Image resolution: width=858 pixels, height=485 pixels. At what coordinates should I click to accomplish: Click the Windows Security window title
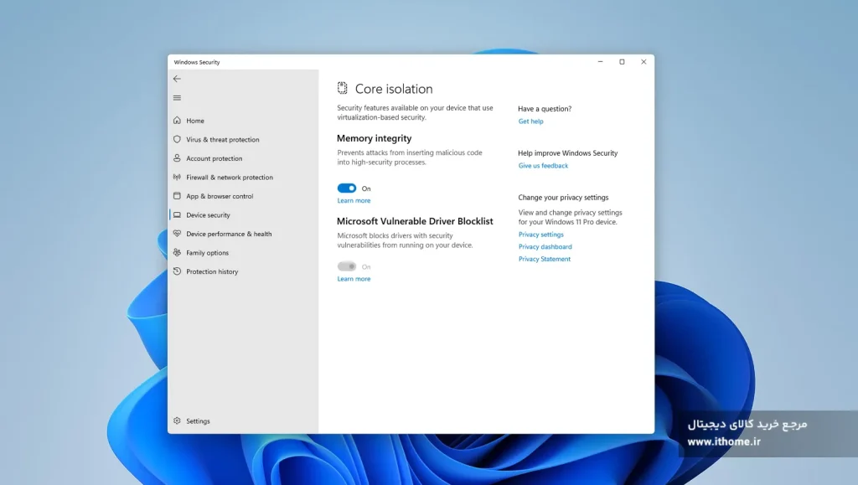pyautogui.click(x=197, y=62)
